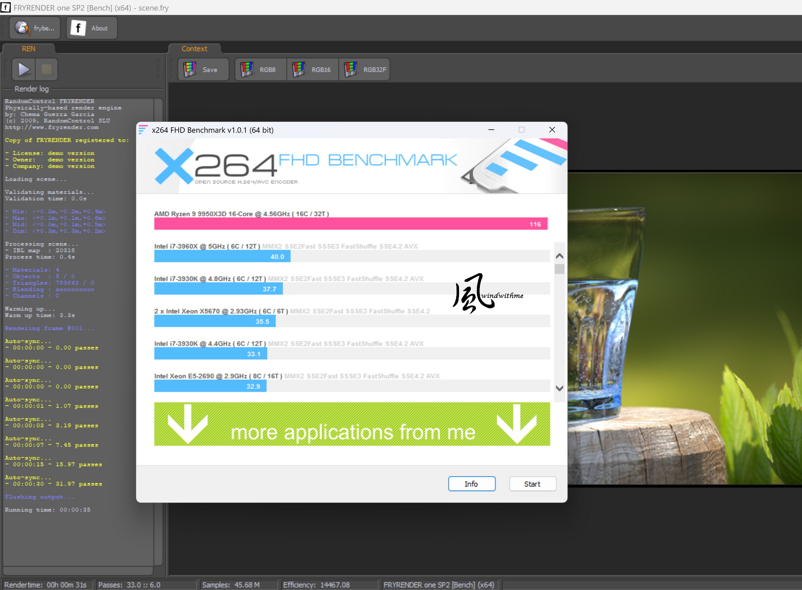The width and height of the screenshot is (802, 590).
Task: Switch to the Context tab
Action: click(x=194, y=48)
